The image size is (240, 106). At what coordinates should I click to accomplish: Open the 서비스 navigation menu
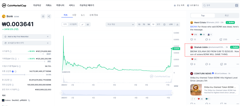72,5
